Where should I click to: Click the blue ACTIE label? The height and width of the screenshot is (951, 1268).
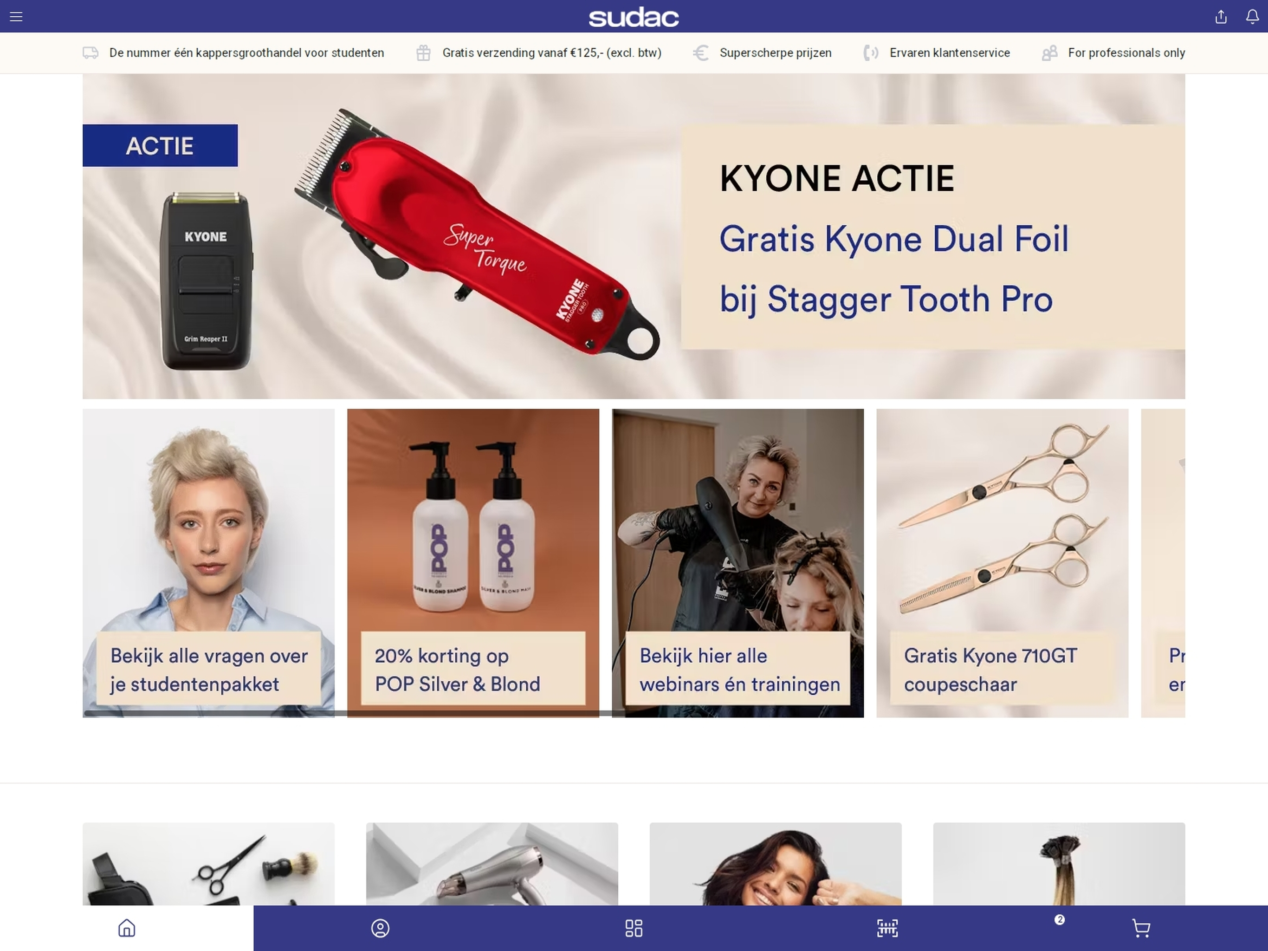click(x=160, y=146)
